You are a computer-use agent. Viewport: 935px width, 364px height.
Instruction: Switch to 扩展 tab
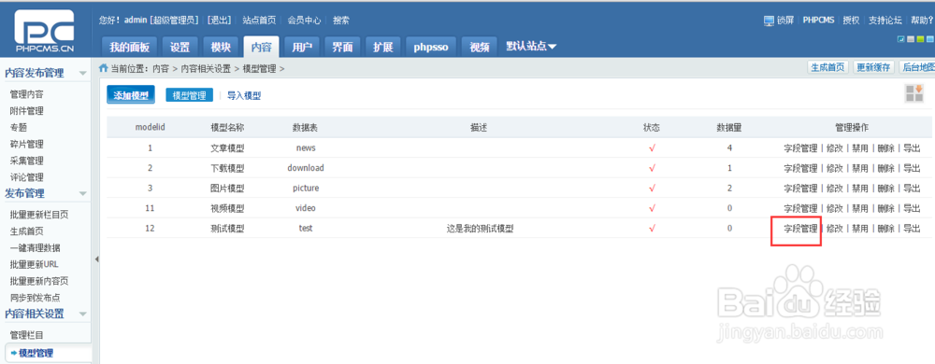[382, 48]
